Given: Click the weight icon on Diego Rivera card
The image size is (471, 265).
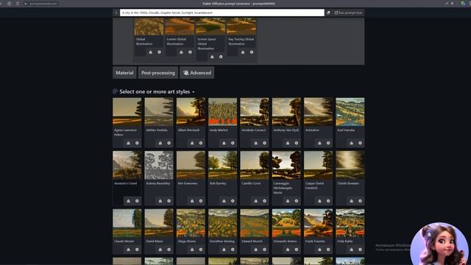Looking at the screenshot, I should [x=192, y=250].
